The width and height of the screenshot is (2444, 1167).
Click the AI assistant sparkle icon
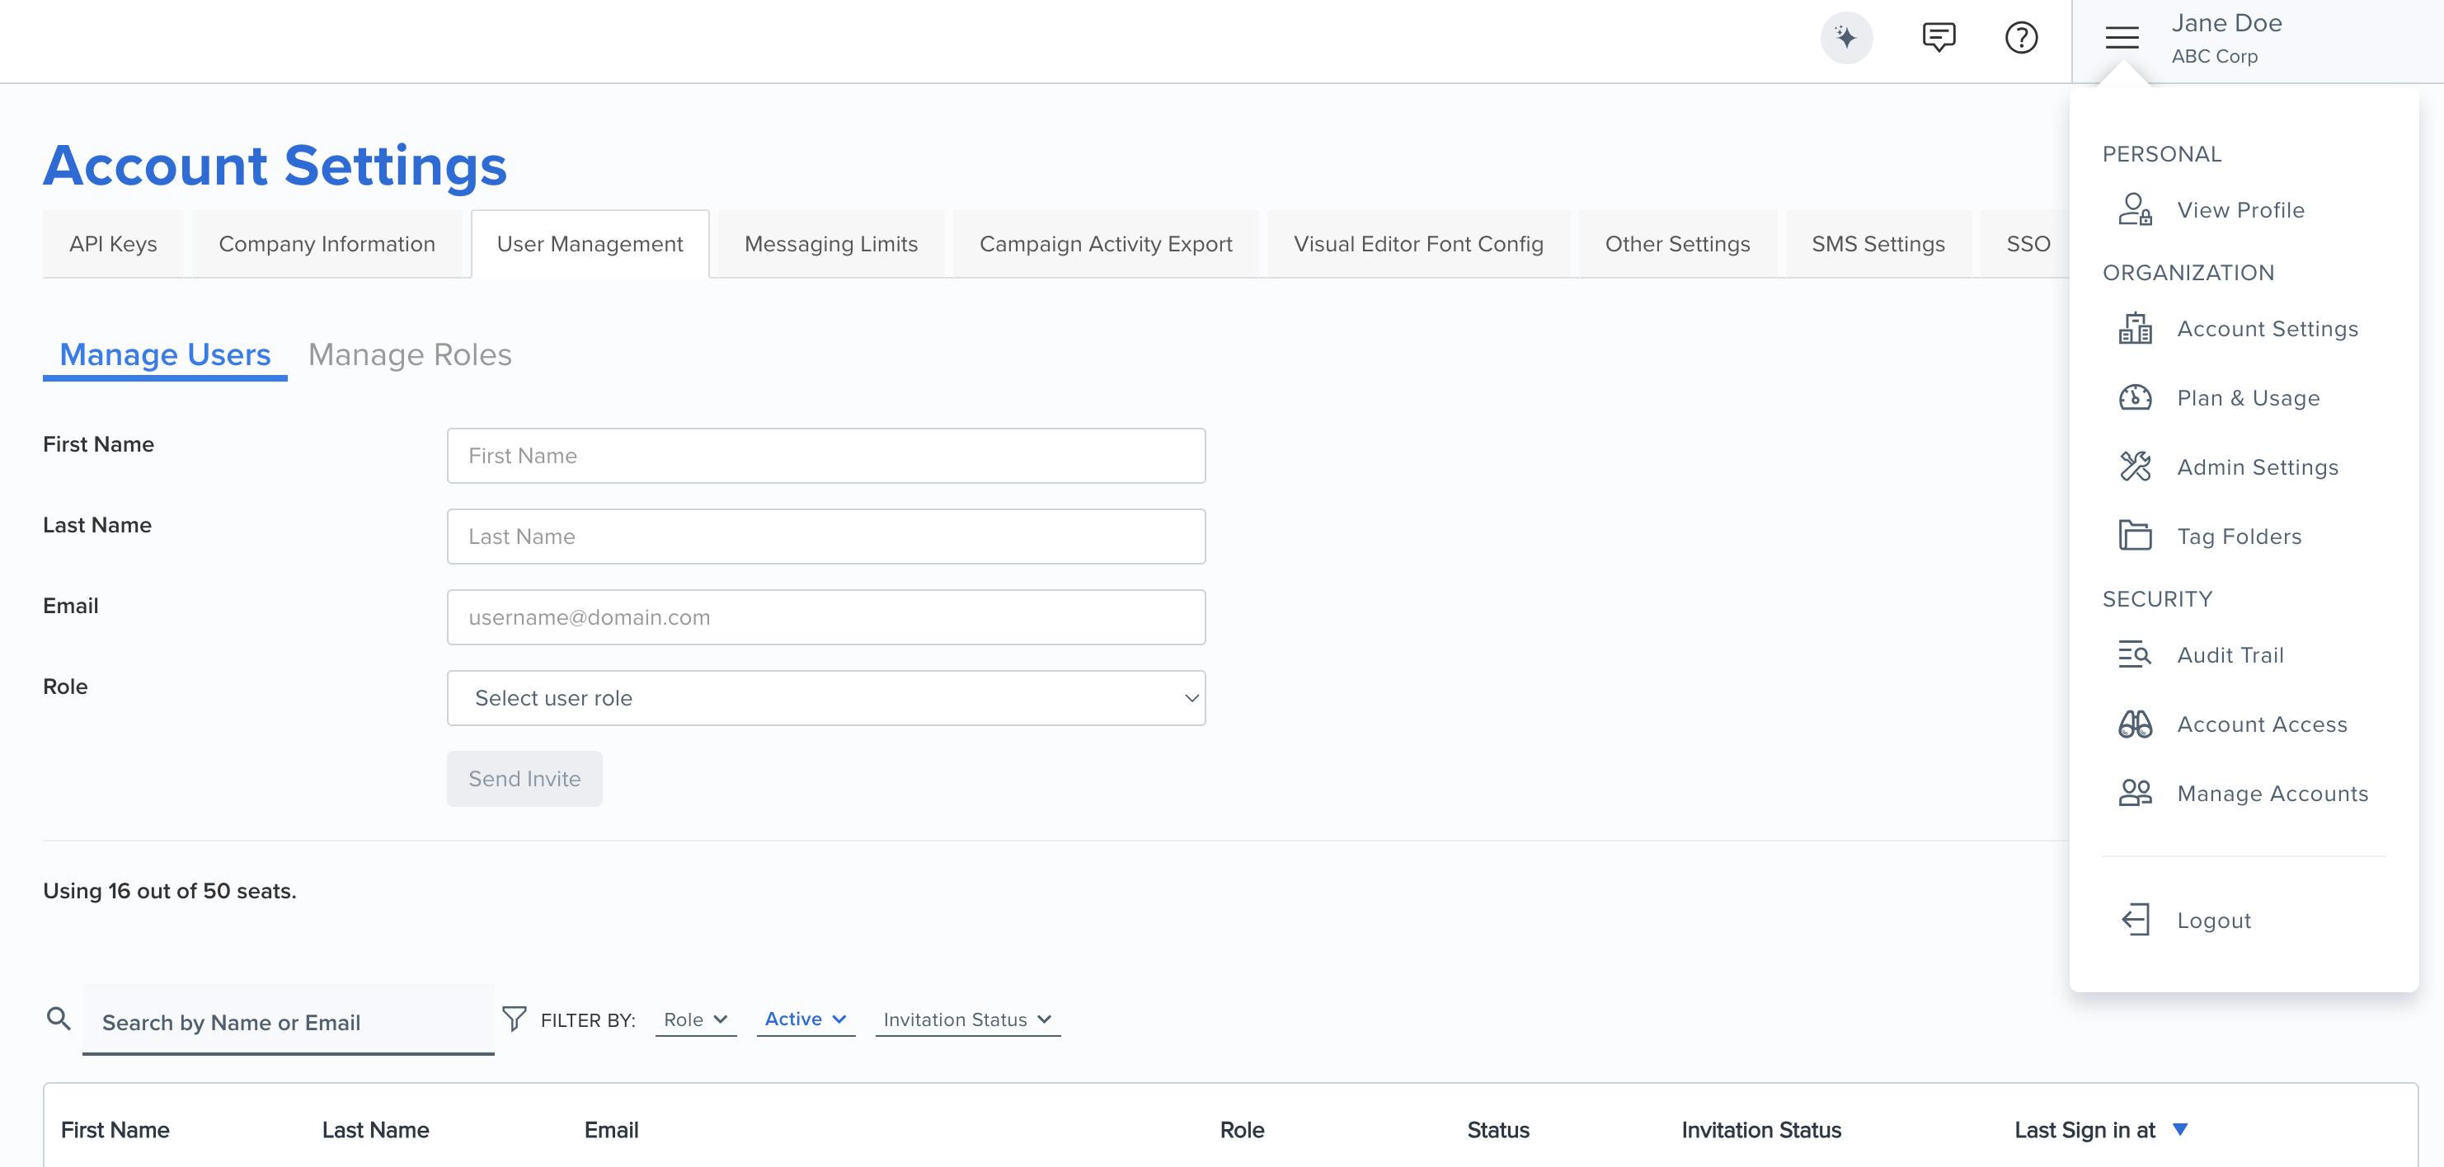pyautogui.click(x=1846, y=38)
